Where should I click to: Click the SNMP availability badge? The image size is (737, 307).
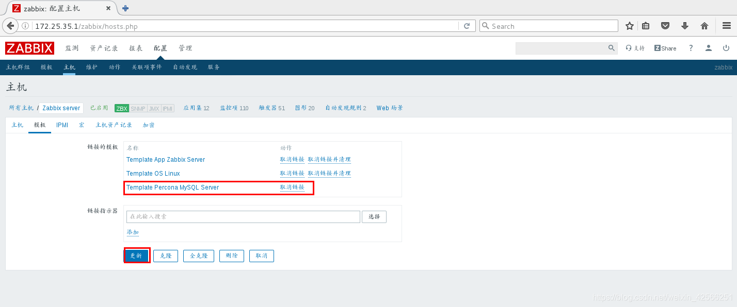click(x=138, y=108)
